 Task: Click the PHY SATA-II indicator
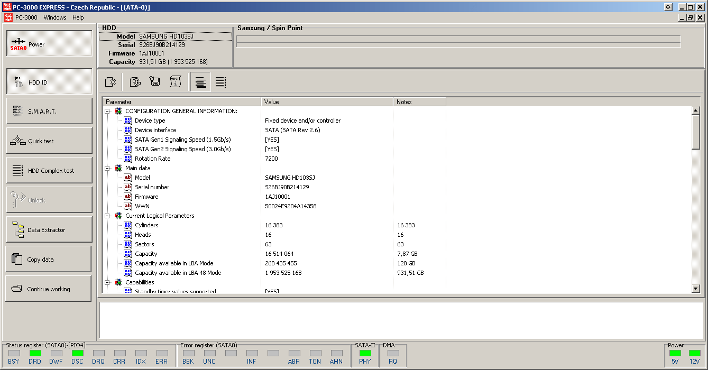click(x=365, y=353)
